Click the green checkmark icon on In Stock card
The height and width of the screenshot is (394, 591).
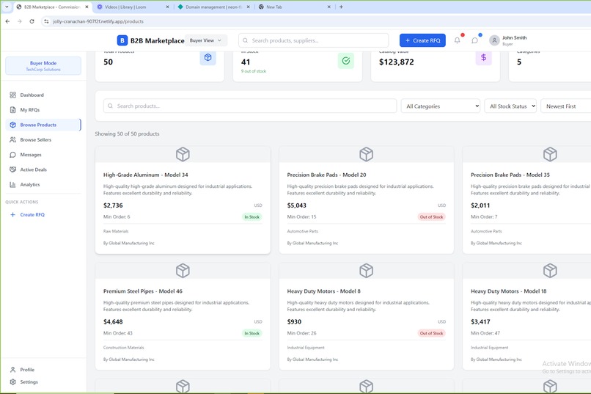[346, 60]
